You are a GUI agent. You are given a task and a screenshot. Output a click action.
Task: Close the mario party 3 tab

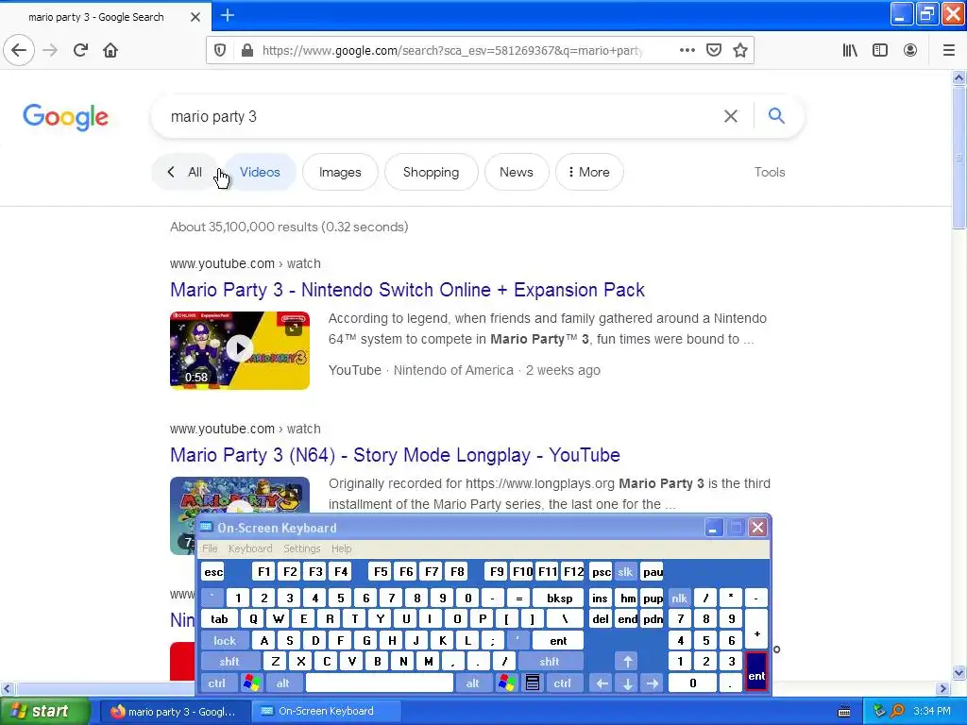point(195,17)
